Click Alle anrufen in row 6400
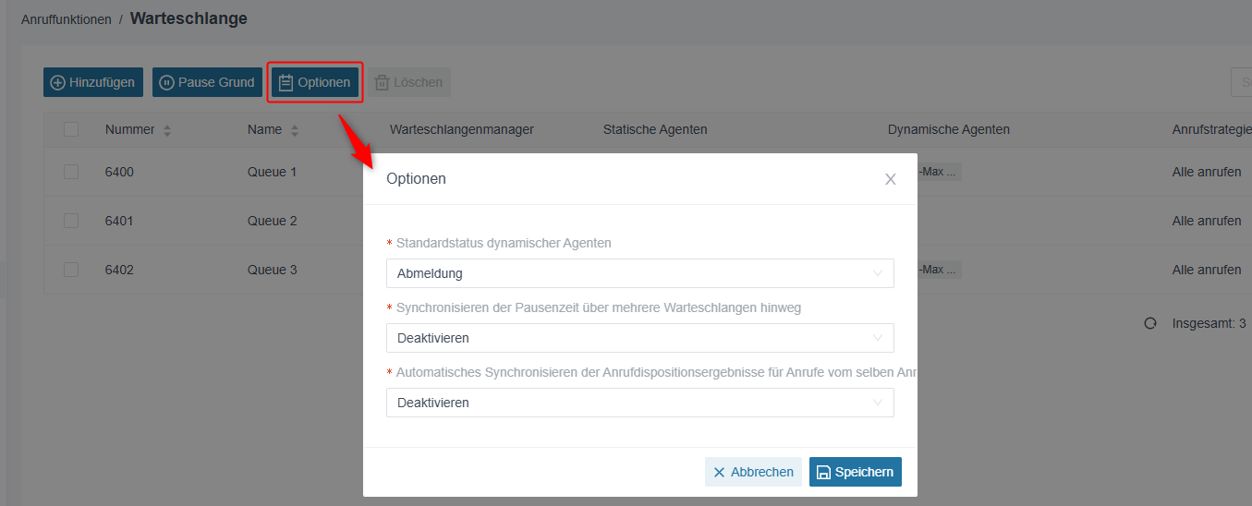 tap(1207, 172)
